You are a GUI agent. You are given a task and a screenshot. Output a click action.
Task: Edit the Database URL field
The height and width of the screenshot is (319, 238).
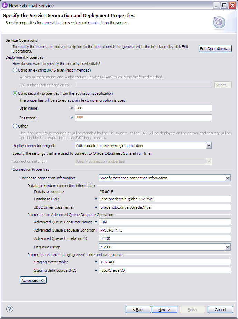(x=165, y=199)
